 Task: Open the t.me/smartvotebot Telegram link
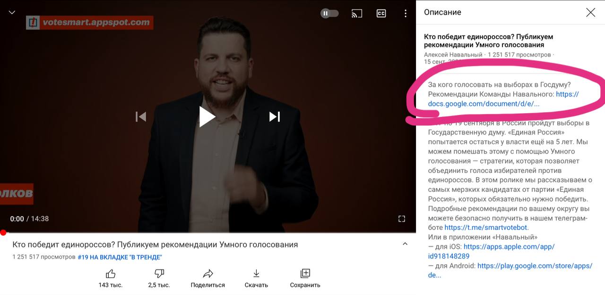pyautogui.click(x=486, y=228)
